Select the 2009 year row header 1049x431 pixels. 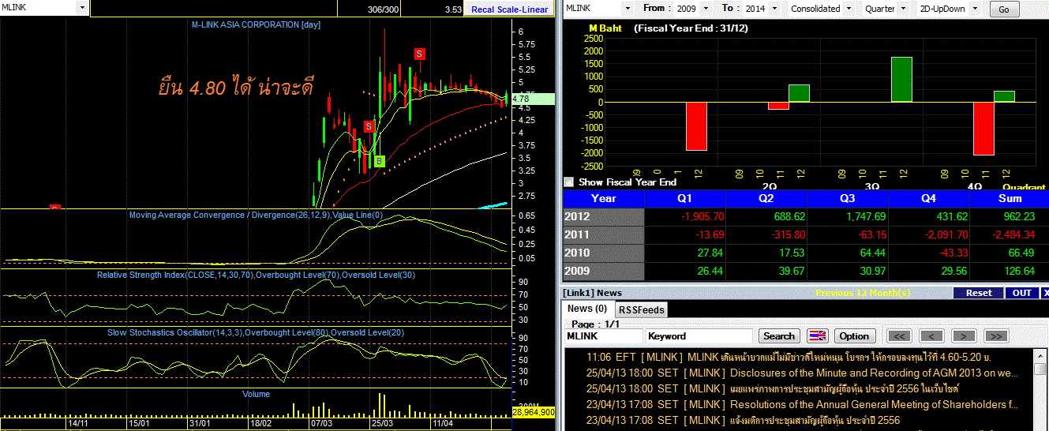coord(603,271)
